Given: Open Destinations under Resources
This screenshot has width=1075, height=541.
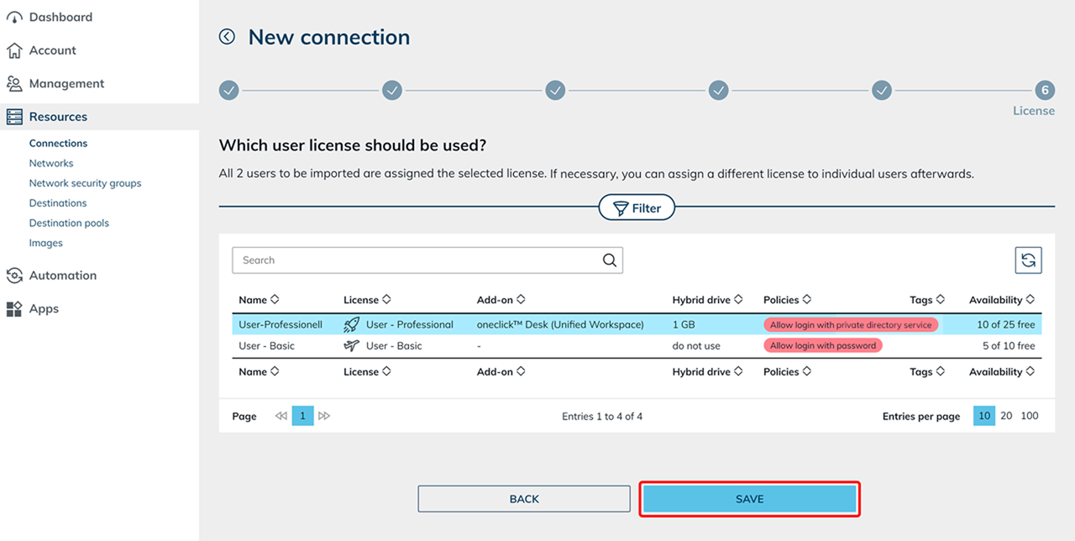Looking at the screenshot, I should pyautogui.click(x=58, y=203).
